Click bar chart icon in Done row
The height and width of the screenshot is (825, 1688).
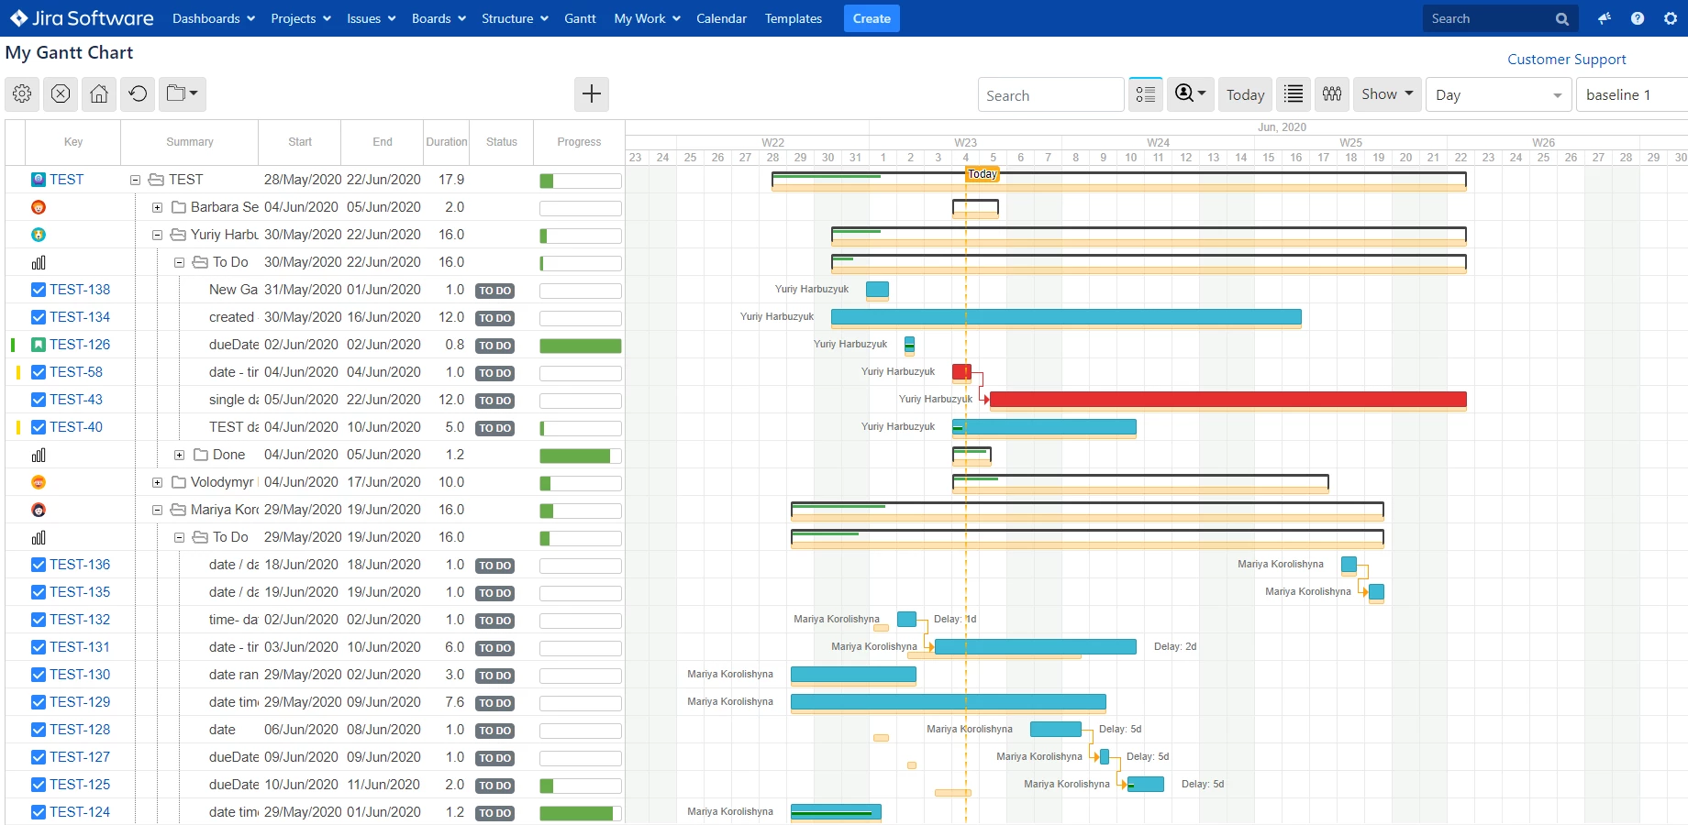[x=39, y=455]
